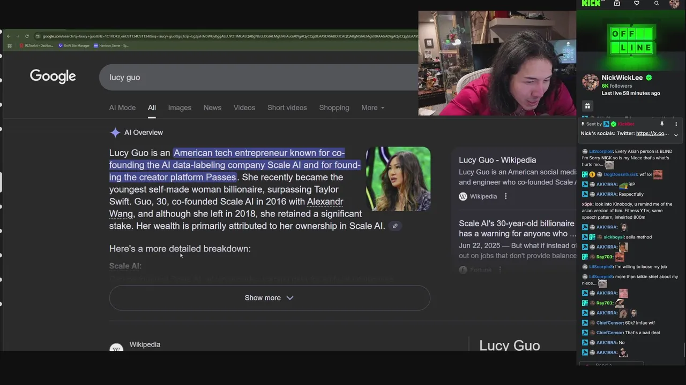686x385 pixels.
Task: Click the gift subs button
Action: coord(587,106)
